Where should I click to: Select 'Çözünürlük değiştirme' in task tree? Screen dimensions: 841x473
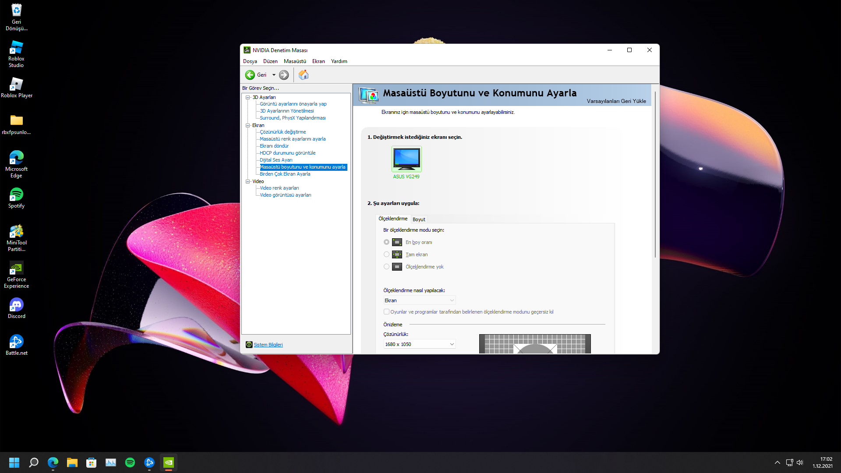(283, 132)
